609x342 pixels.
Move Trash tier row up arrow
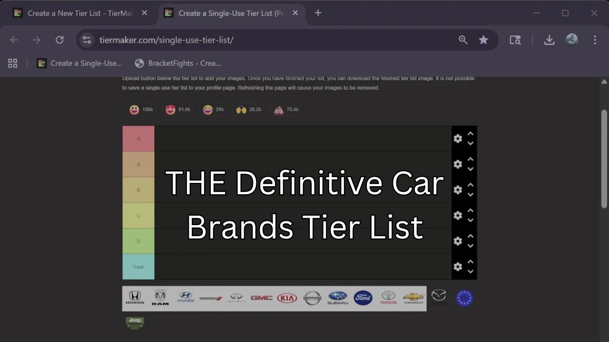[470, 262]
